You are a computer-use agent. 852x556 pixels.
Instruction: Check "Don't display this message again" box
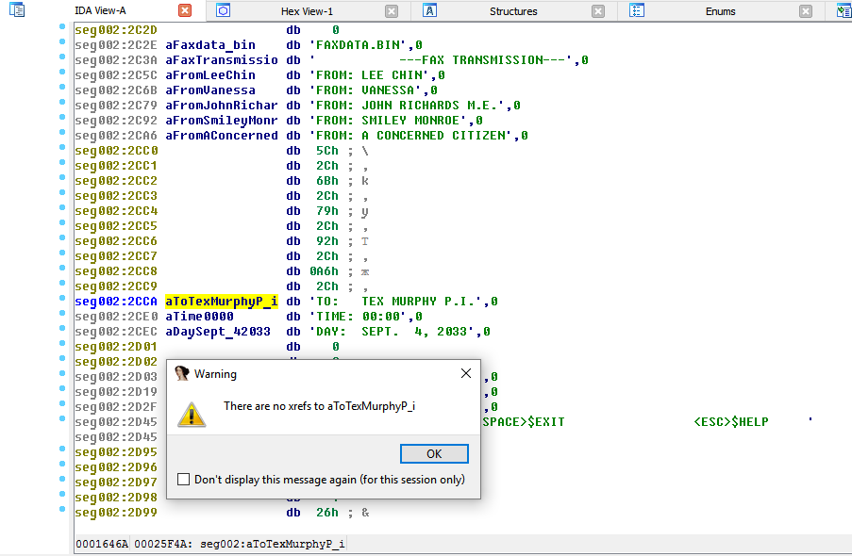[x=184, y=480]
